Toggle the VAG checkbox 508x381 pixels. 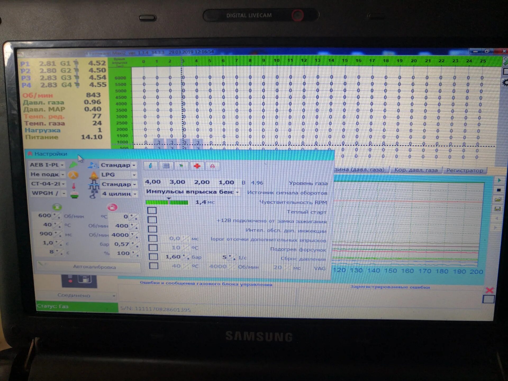[154, 266]
